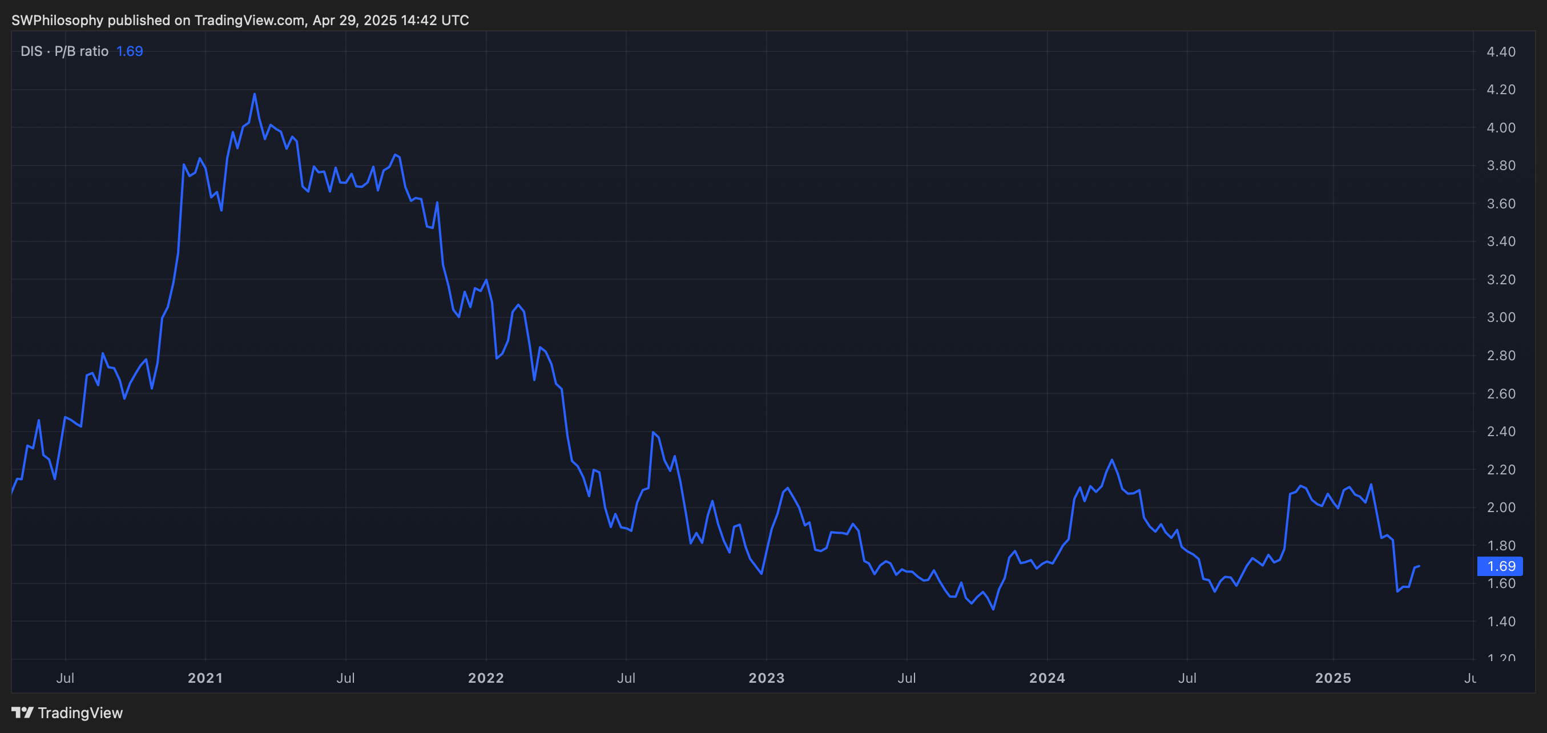Viewport: 1547px width, 733px height.
Task: Click the 4.00 label on the price scale
Action: [x=1501, y=128]
